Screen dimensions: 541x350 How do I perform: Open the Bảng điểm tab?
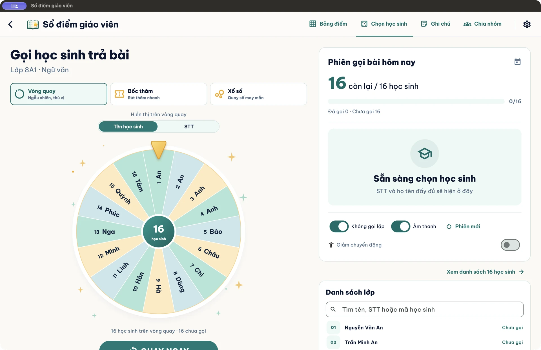pos(328,24)
